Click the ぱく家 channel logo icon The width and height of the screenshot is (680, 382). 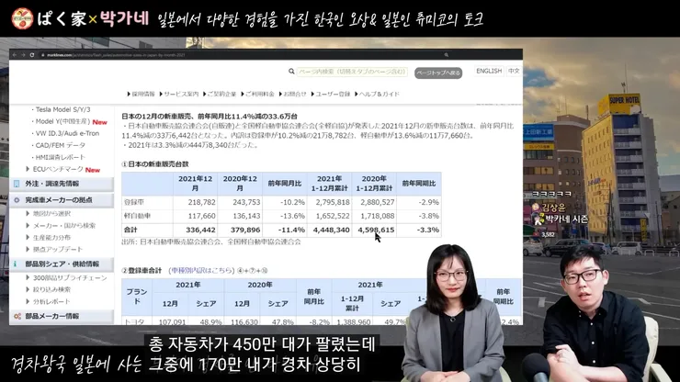point(22,18)
